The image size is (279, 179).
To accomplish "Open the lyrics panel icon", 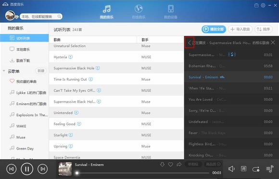I will [x=243, y=169].
